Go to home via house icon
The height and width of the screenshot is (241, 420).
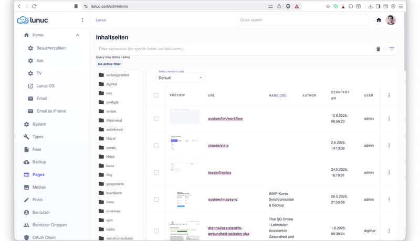tap(379, 20)
